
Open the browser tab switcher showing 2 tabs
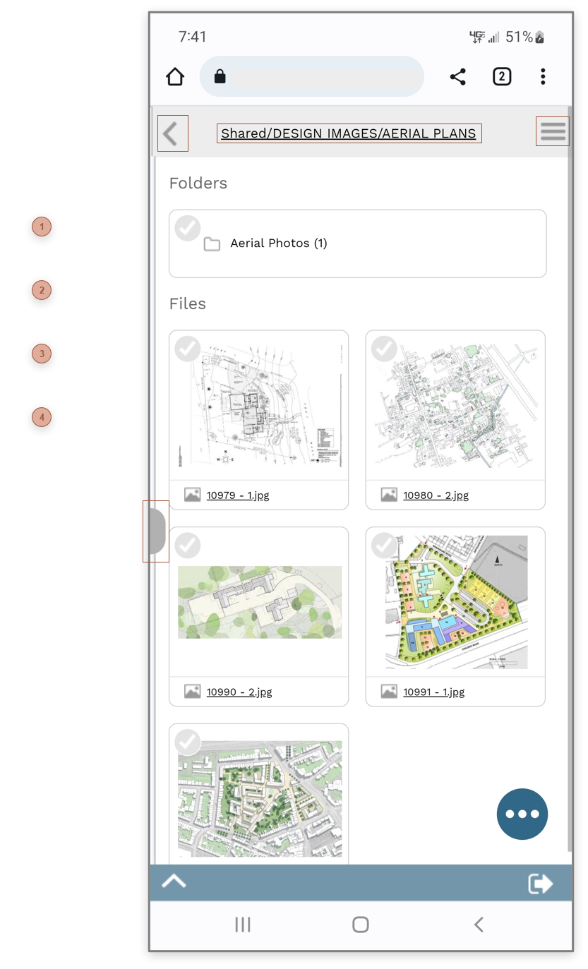(502, 76)
